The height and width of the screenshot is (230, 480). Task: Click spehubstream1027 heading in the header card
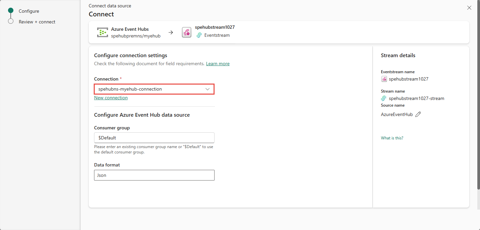pyautogui.click(x=215, y=27)
